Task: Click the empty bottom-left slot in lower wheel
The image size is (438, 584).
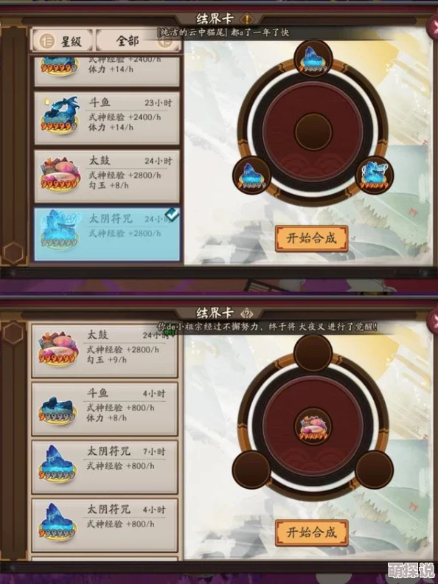Action: [251, 470]
